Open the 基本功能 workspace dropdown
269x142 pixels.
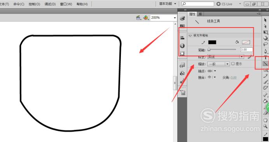click(168, 4)
